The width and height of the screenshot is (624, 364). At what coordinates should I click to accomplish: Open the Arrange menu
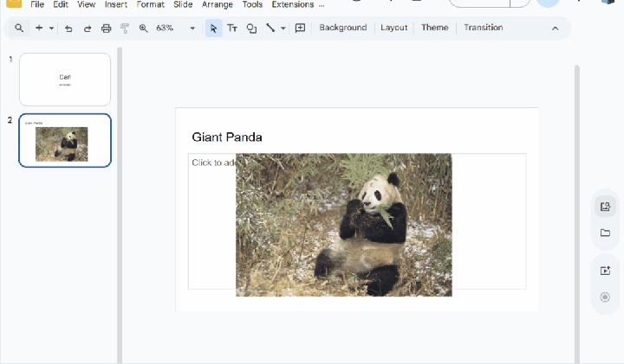[218, 4]
